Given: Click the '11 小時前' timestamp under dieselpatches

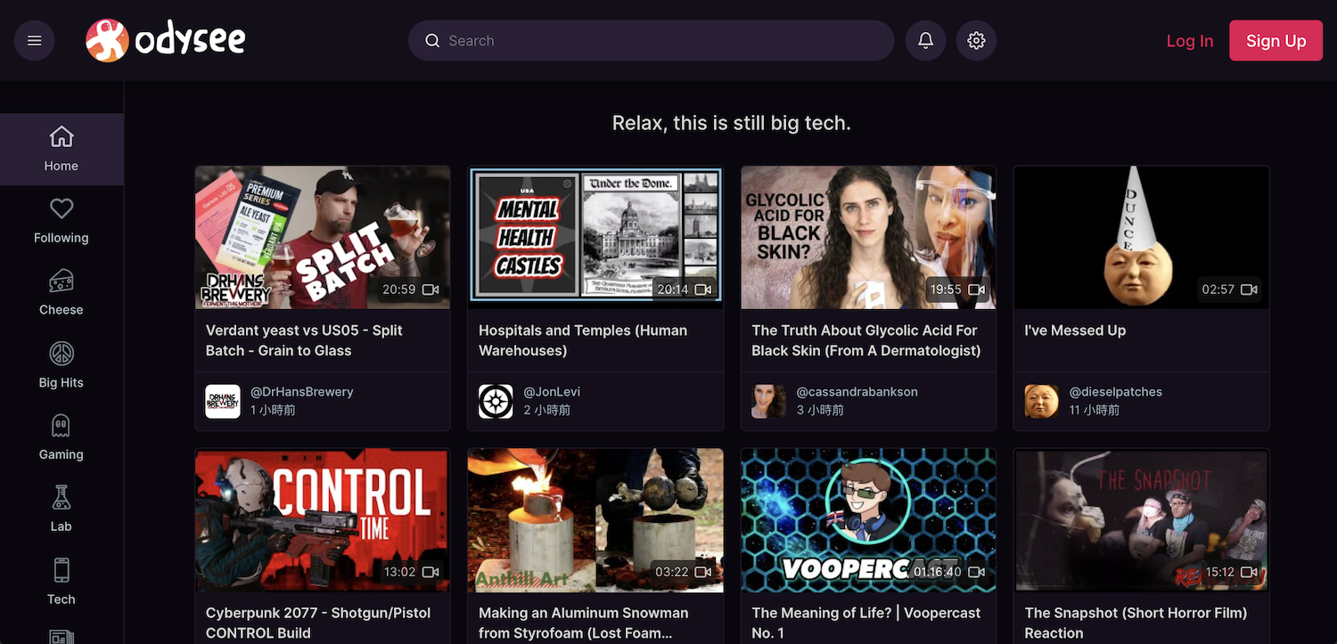Looking at the screenshot, I should pyautogui.click(x=1095, y=411).
